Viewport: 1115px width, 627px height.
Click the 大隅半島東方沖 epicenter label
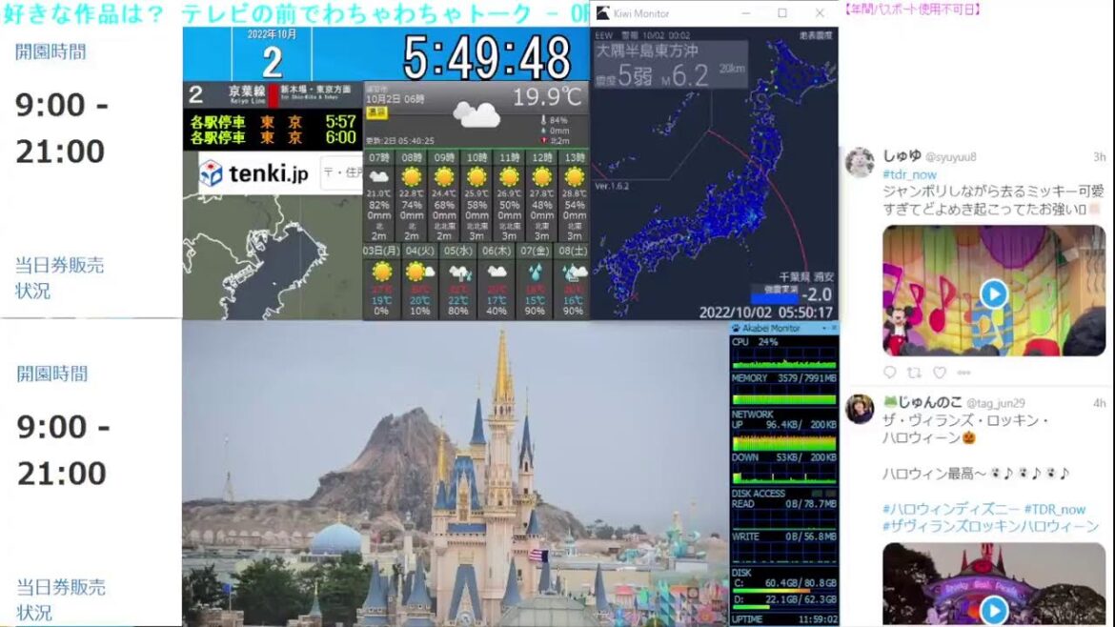(646, 51)
